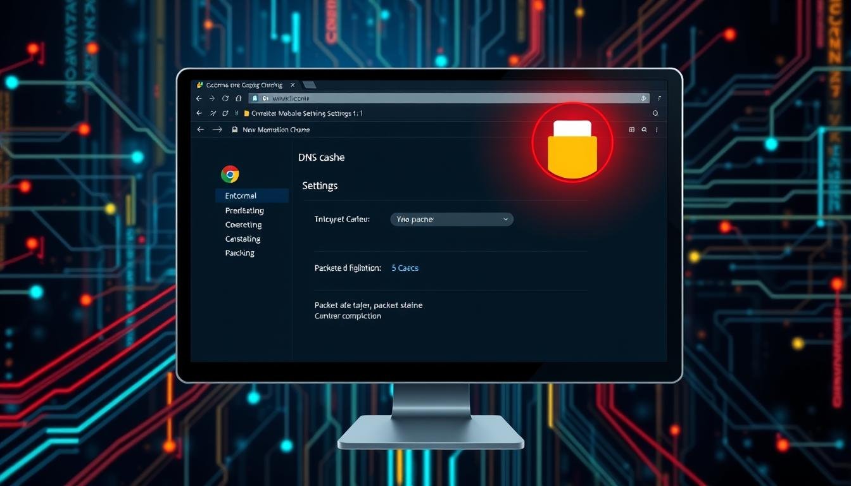Open a new tab beside the active tab
This screenshot has height=486, width=851.
[310, 85]
